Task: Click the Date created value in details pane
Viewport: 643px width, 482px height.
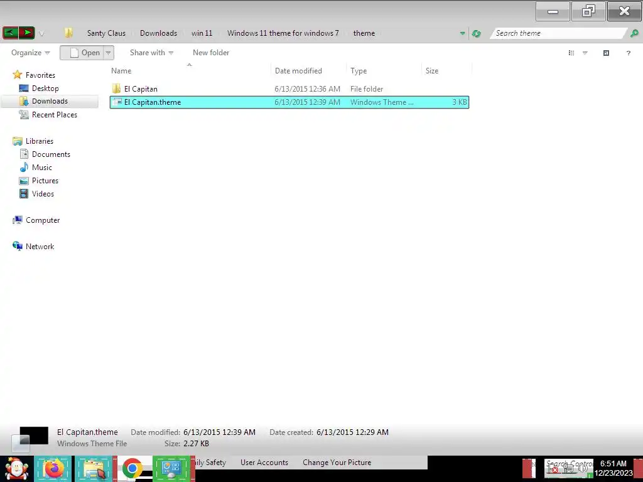Action: click(x=352, y=432)
